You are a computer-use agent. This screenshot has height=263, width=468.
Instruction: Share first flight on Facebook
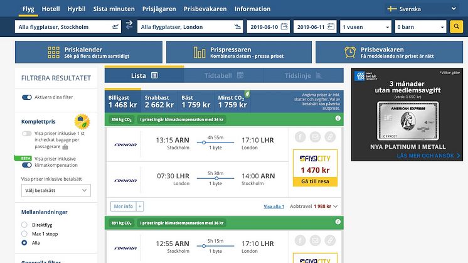click(300, 137)
